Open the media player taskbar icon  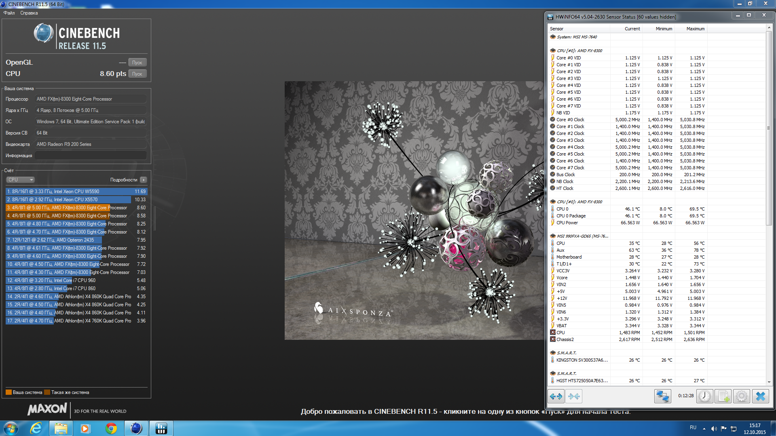(x=86, y=428)
